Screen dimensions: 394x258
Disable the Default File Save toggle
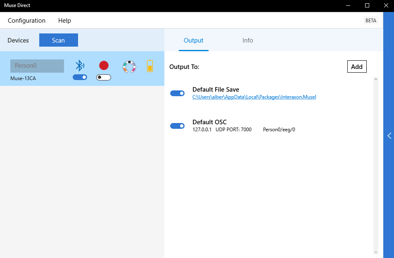tap(178, 93)
